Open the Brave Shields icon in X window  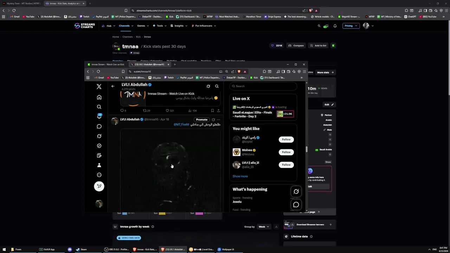(x=239, y=71)
